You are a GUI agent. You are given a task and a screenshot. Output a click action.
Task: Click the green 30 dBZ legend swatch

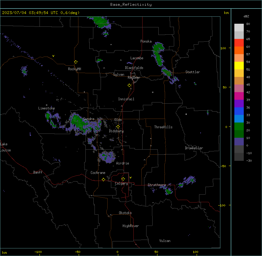pos(239,126)
